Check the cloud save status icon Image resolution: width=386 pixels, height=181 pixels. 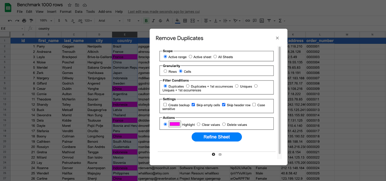pyautogui.click(x=85, y=5)
